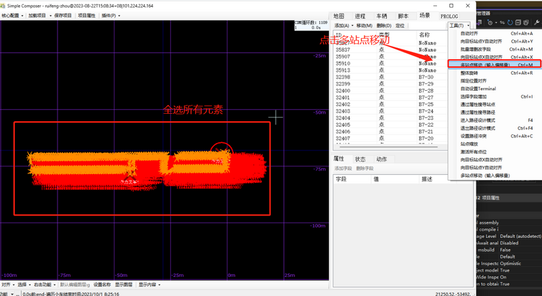This screenshot has height=296, width=542.
Task: Switch to the 车辆 tab
Action: (381, 16)
